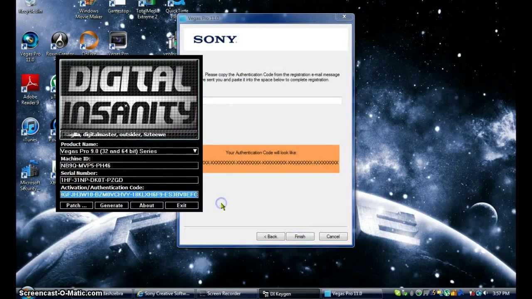Click the Serial Number field in DI Keygen
The height and width of the screenshot is (299, 532).
click(129, 180)
